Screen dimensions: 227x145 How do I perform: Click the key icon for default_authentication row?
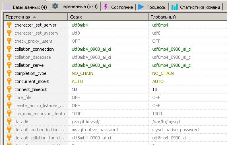(x=9, y=130)
